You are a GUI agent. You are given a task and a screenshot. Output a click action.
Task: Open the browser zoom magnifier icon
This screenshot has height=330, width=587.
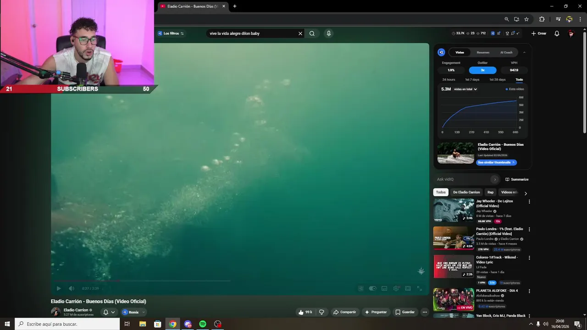[x=506, y=19]
